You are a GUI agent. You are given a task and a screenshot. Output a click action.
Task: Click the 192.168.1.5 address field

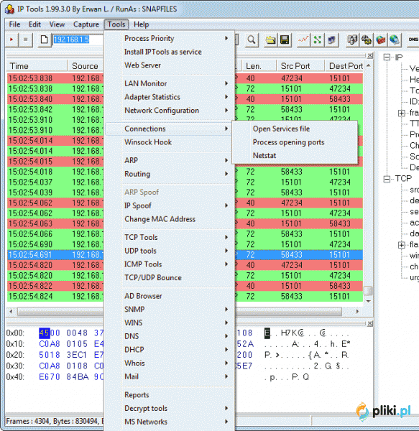coord(78,40)
